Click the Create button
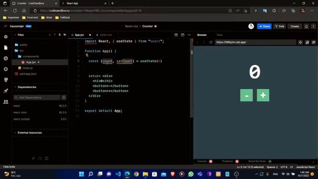 [295, 26]
